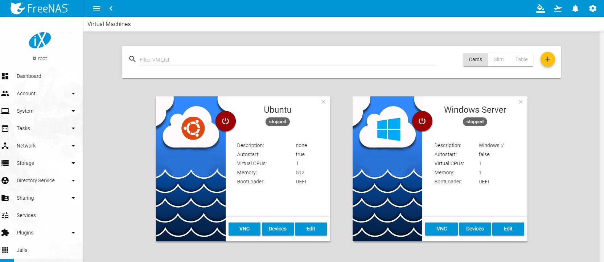This screenshot has width=604, height=262.
Task: Edit the Ubuntu VM
Action: tap(311, 229)
